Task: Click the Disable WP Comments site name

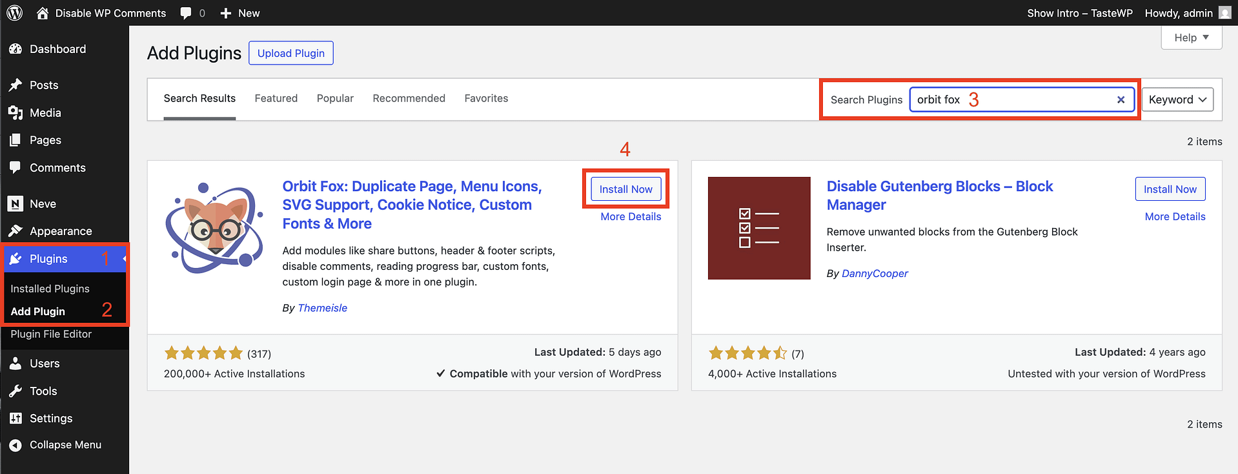Action: [110, 13]
